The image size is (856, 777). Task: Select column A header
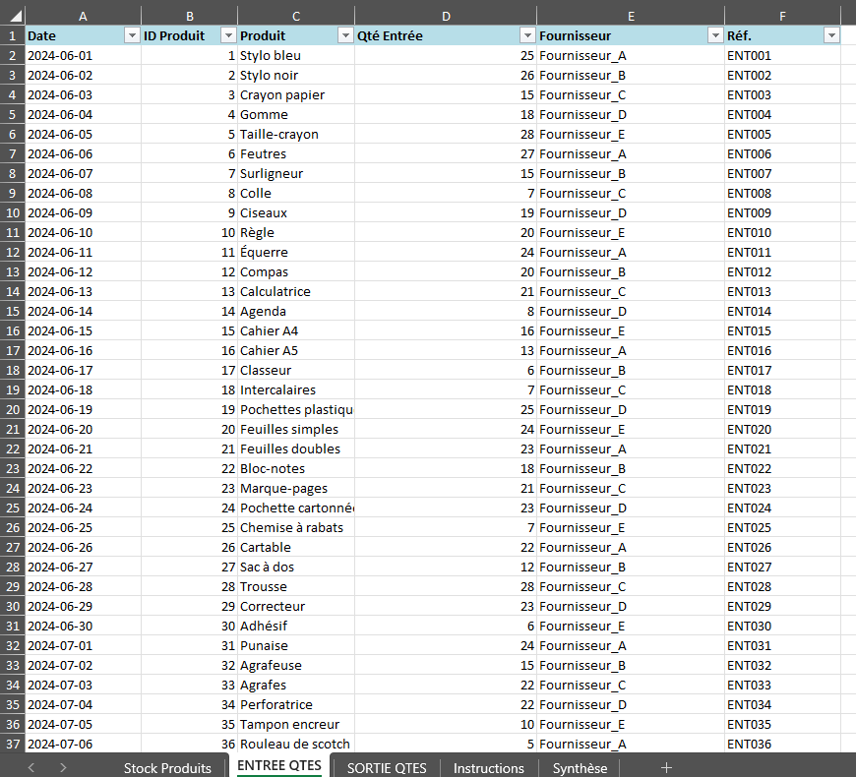pos(83,17)
